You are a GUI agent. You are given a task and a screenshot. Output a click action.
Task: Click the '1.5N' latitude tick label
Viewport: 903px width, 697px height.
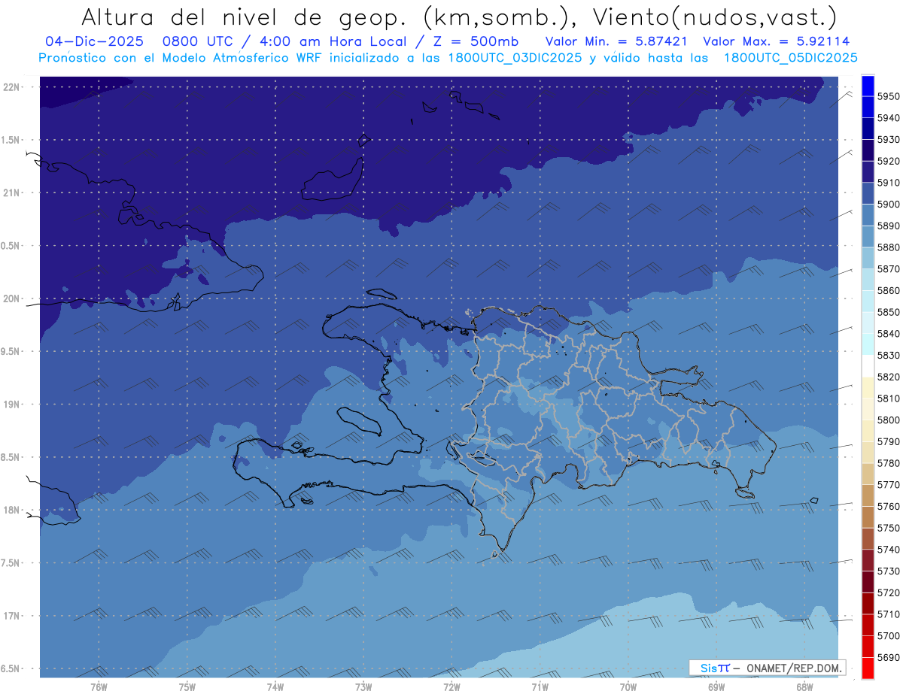(11, 140)
